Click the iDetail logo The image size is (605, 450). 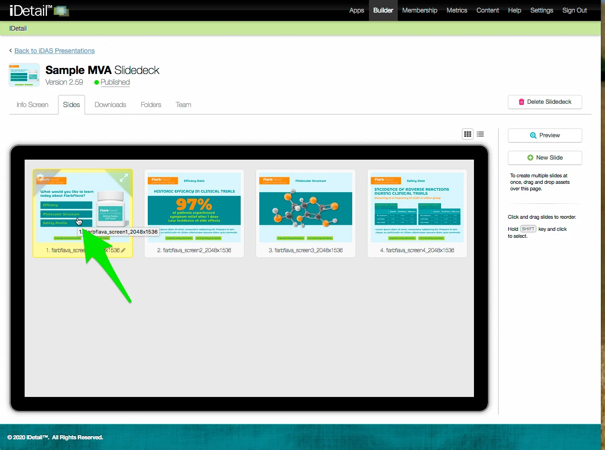[39, 10]
